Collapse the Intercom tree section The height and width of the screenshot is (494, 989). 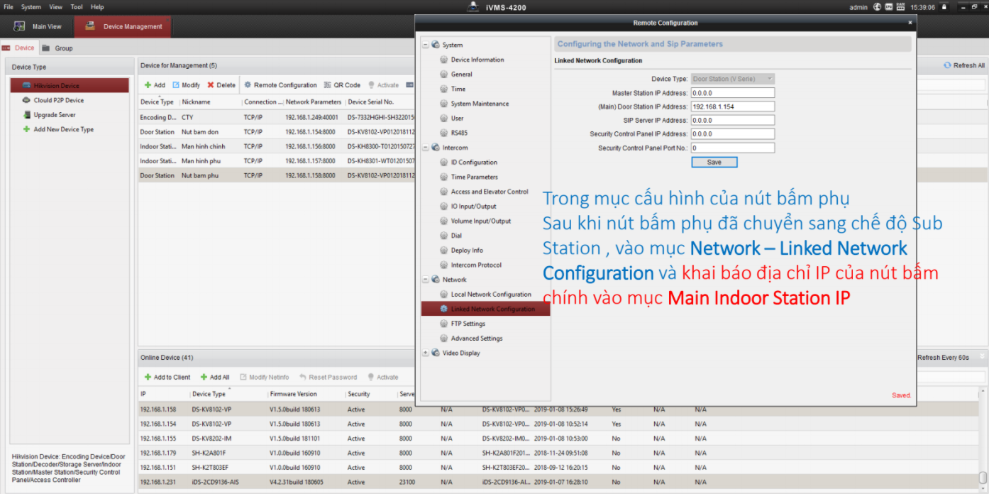(x=426, y=148)
